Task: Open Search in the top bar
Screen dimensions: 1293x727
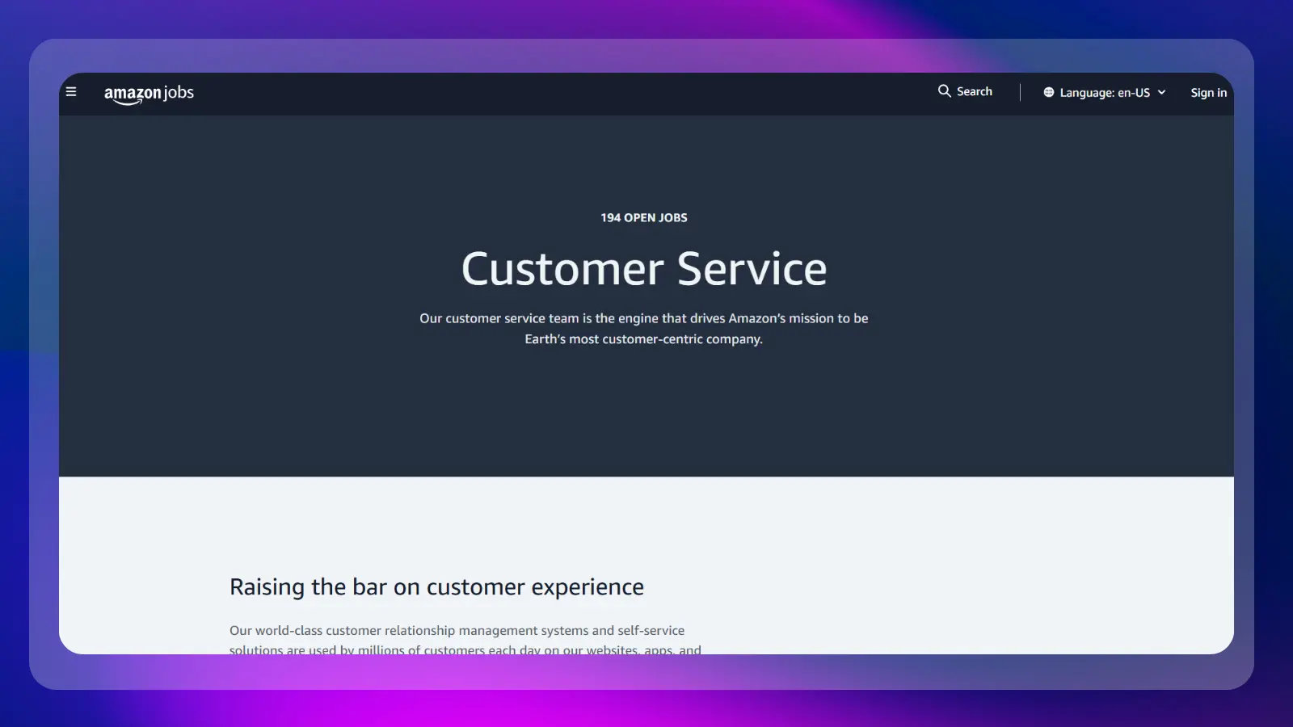Action: (x=965, y=91)
